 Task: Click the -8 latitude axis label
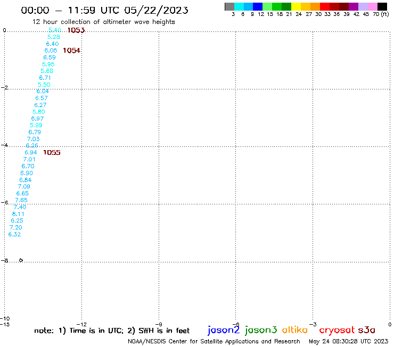(x=4, y=261)
